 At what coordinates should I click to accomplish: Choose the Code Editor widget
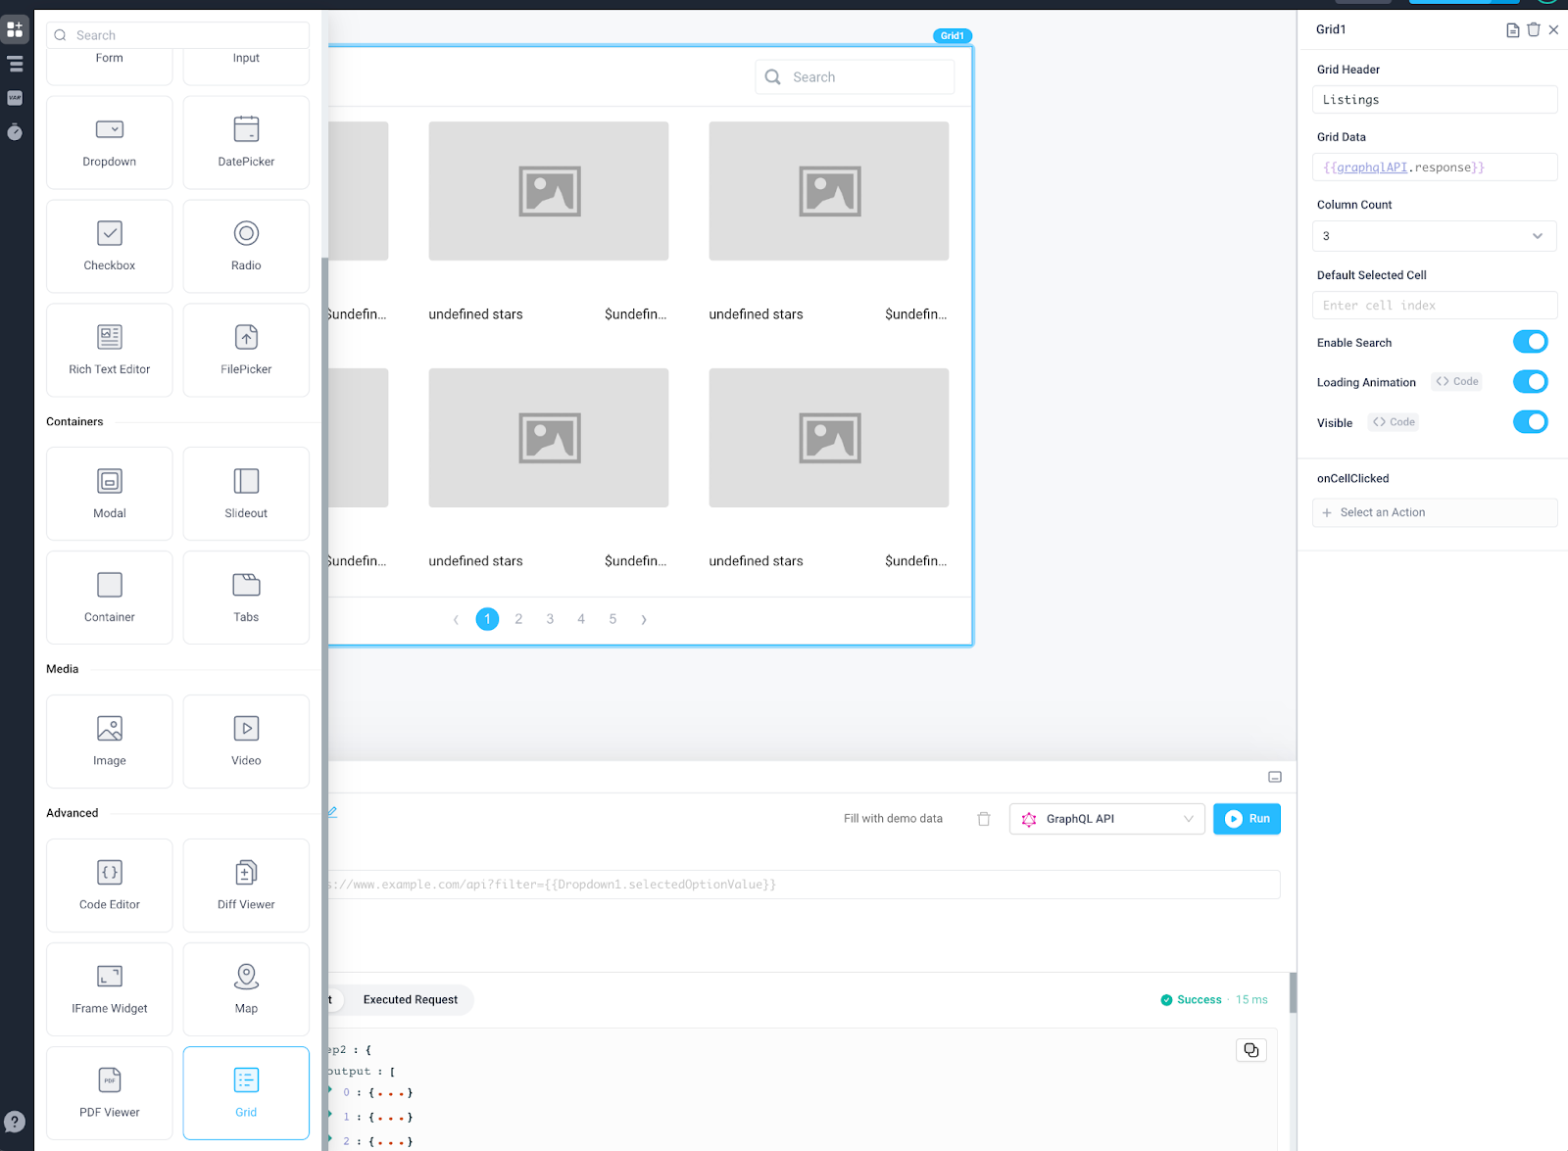pos(109,885)
